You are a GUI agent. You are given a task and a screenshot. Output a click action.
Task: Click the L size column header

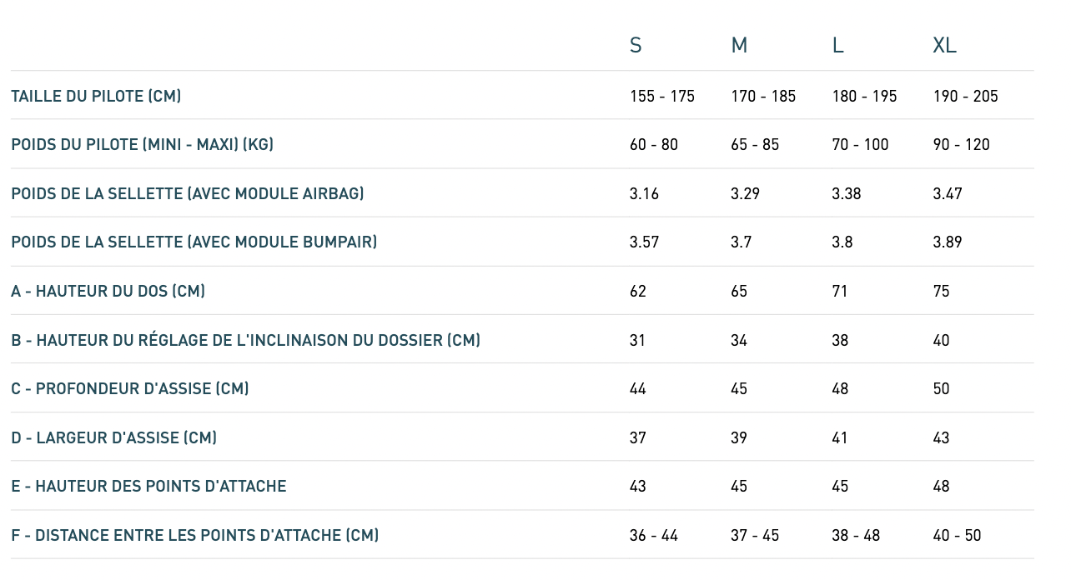(x=837, y=46)
